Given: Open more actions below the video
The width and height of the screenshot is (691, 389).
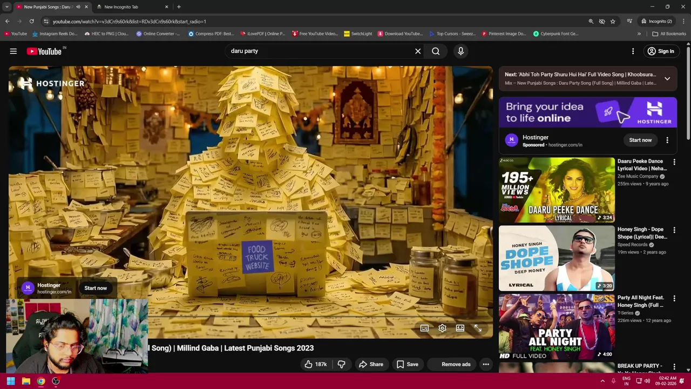Looking at the screenshot, I should (x=486, y=364).
